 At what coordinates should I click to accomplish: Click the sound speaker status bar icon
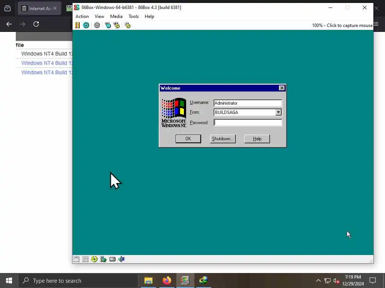(121, 259)
